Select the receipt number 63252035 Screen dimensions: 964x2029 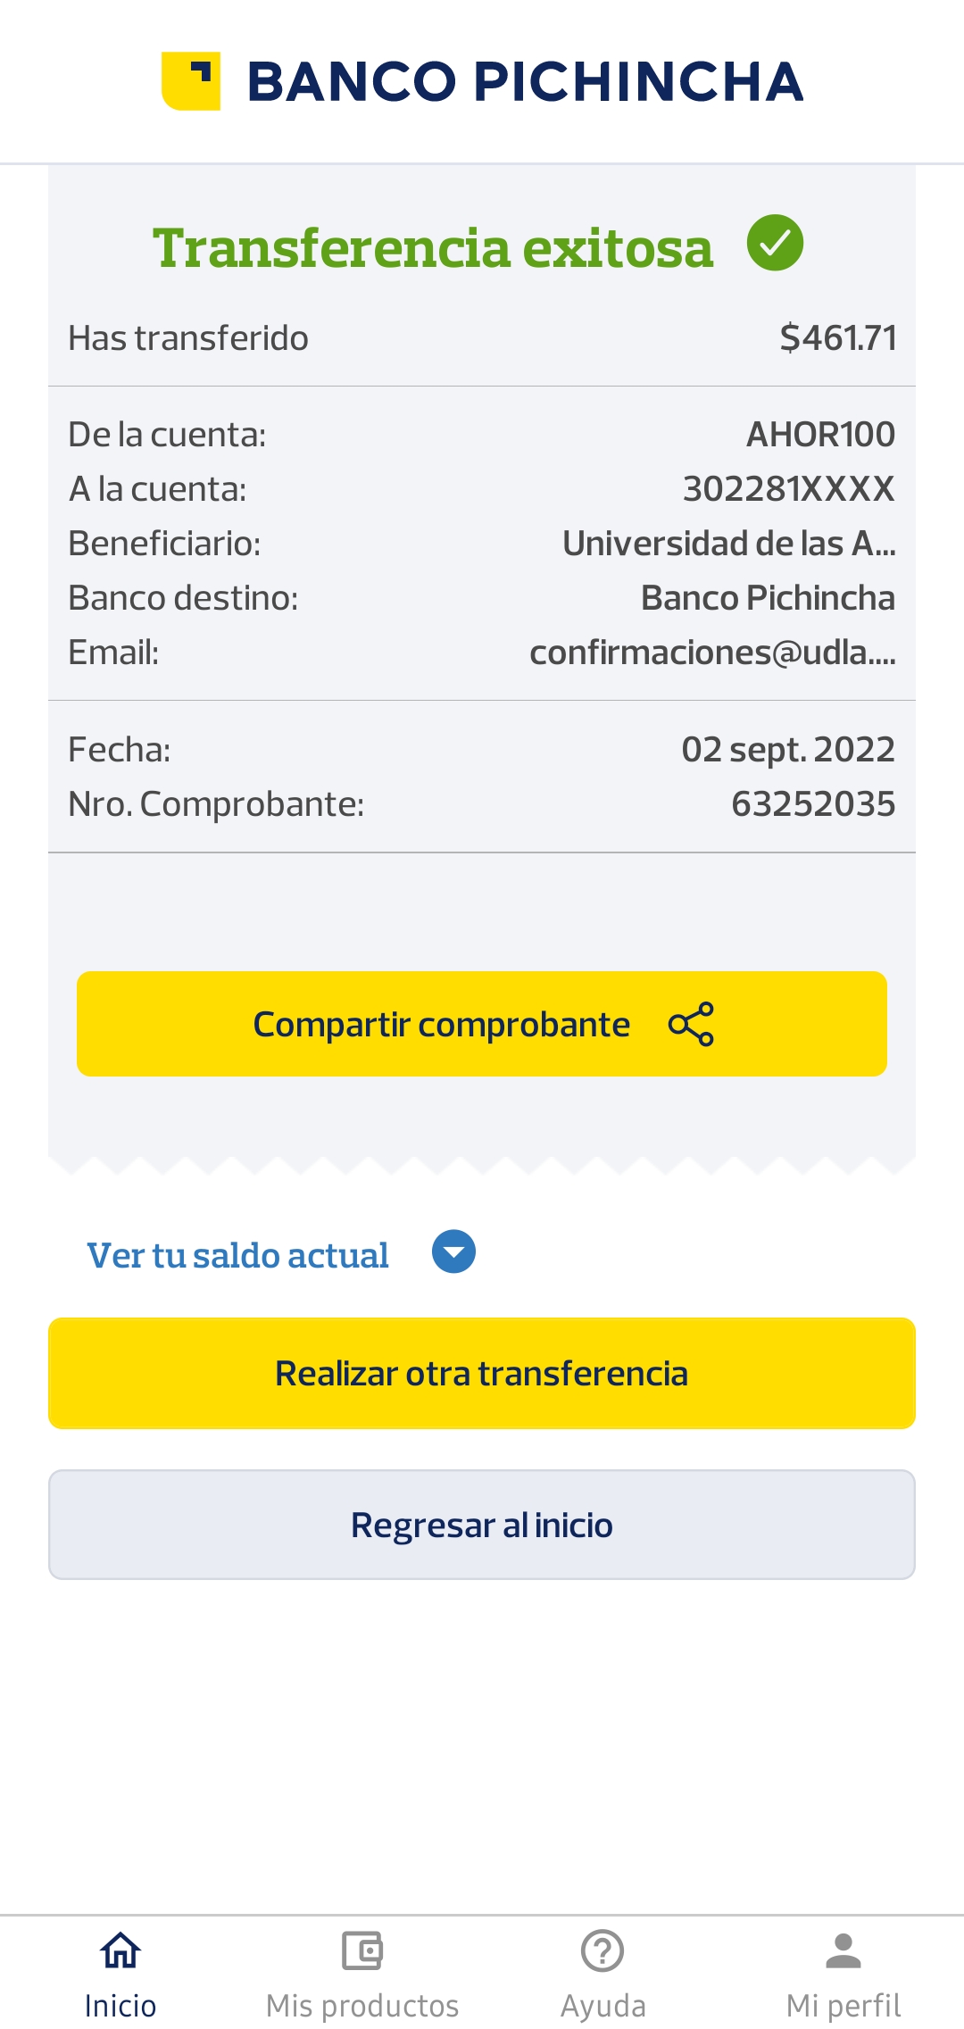coord(812,804)
